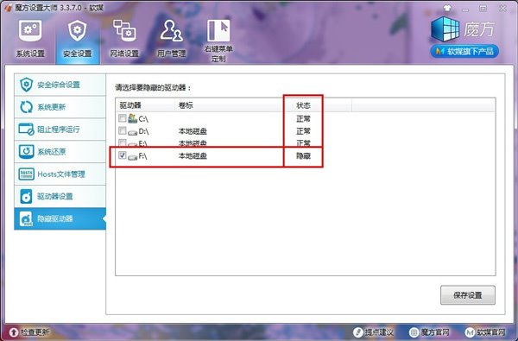Screen dimensions: 518x341
Task: Open 安全综合设置 in the sidebar
Action: coord(60,85)
